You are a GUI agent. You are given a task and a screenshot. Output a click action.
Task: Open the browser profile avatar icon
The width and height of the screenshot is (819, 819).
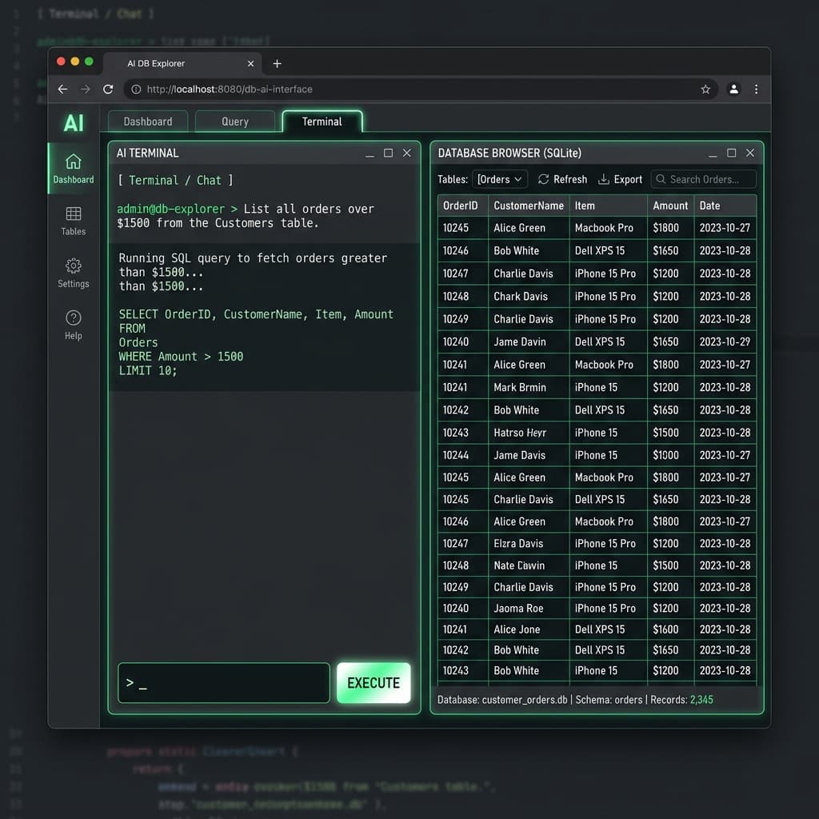click(x=733, y=90)
